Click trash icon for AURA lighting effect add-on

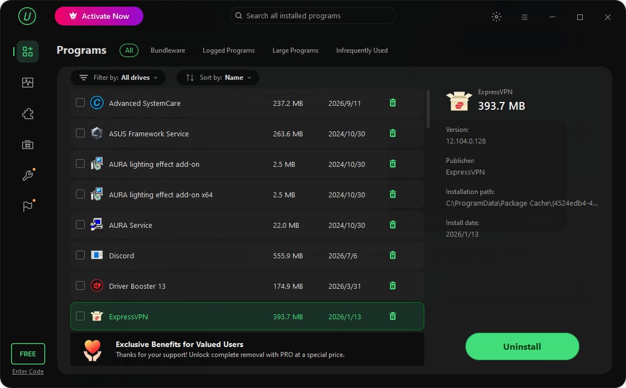[393, 164]
